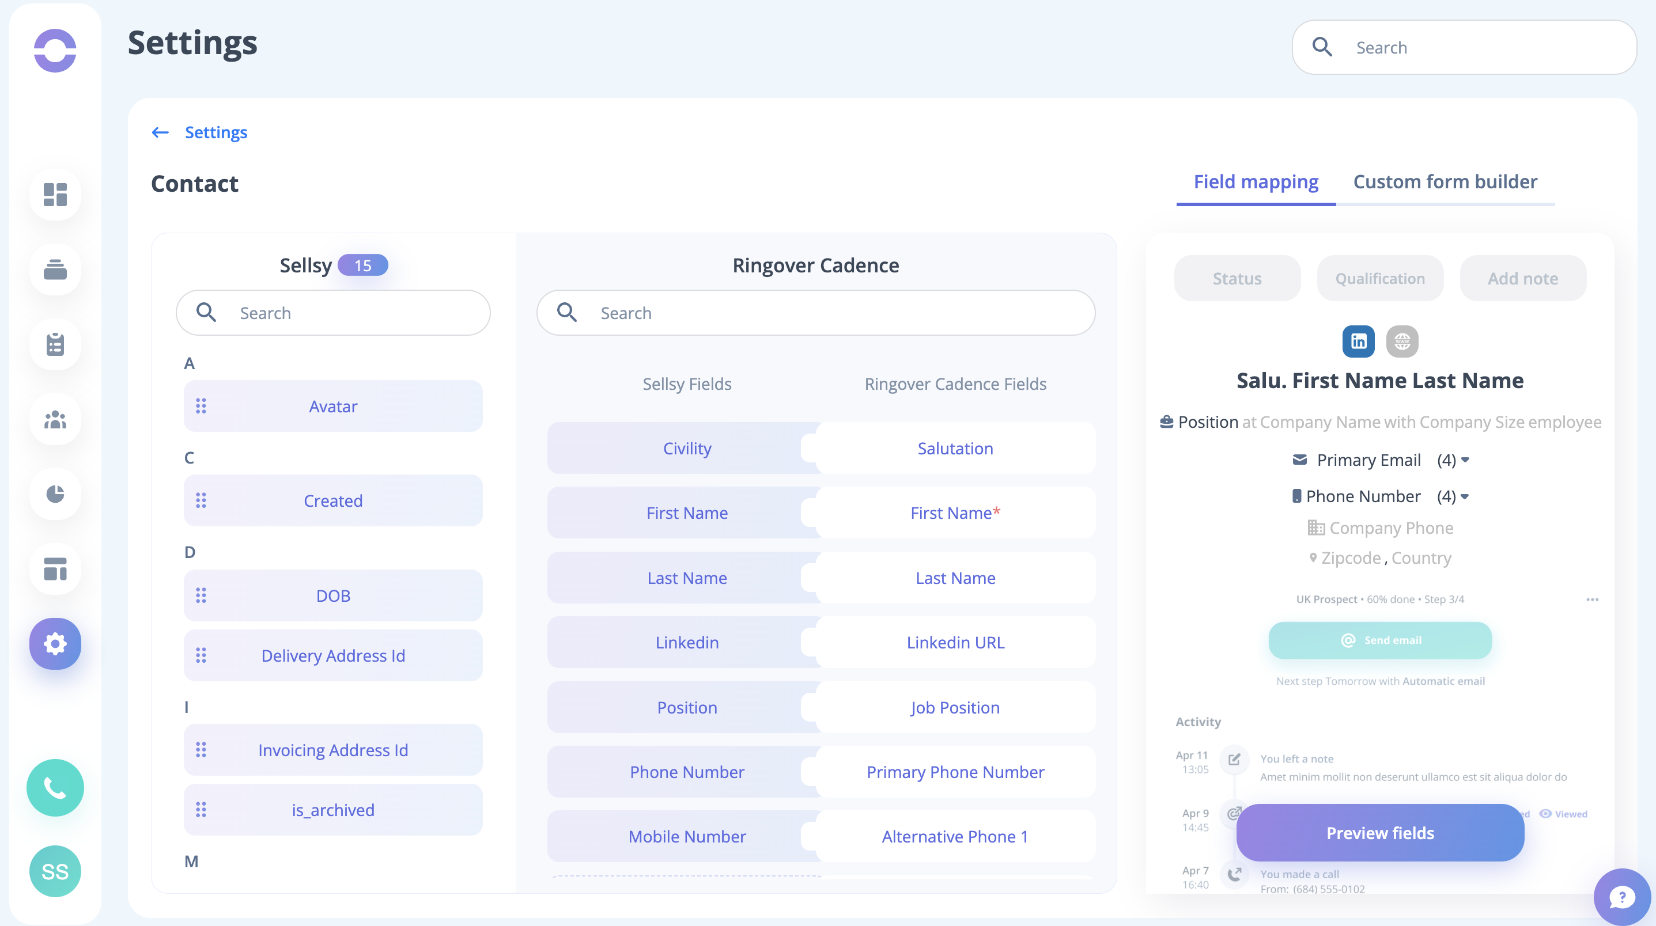This screenshot has width=1656, height=926.
Task: Select the settings gear icon in sidebar
Action: click(55, 643)
